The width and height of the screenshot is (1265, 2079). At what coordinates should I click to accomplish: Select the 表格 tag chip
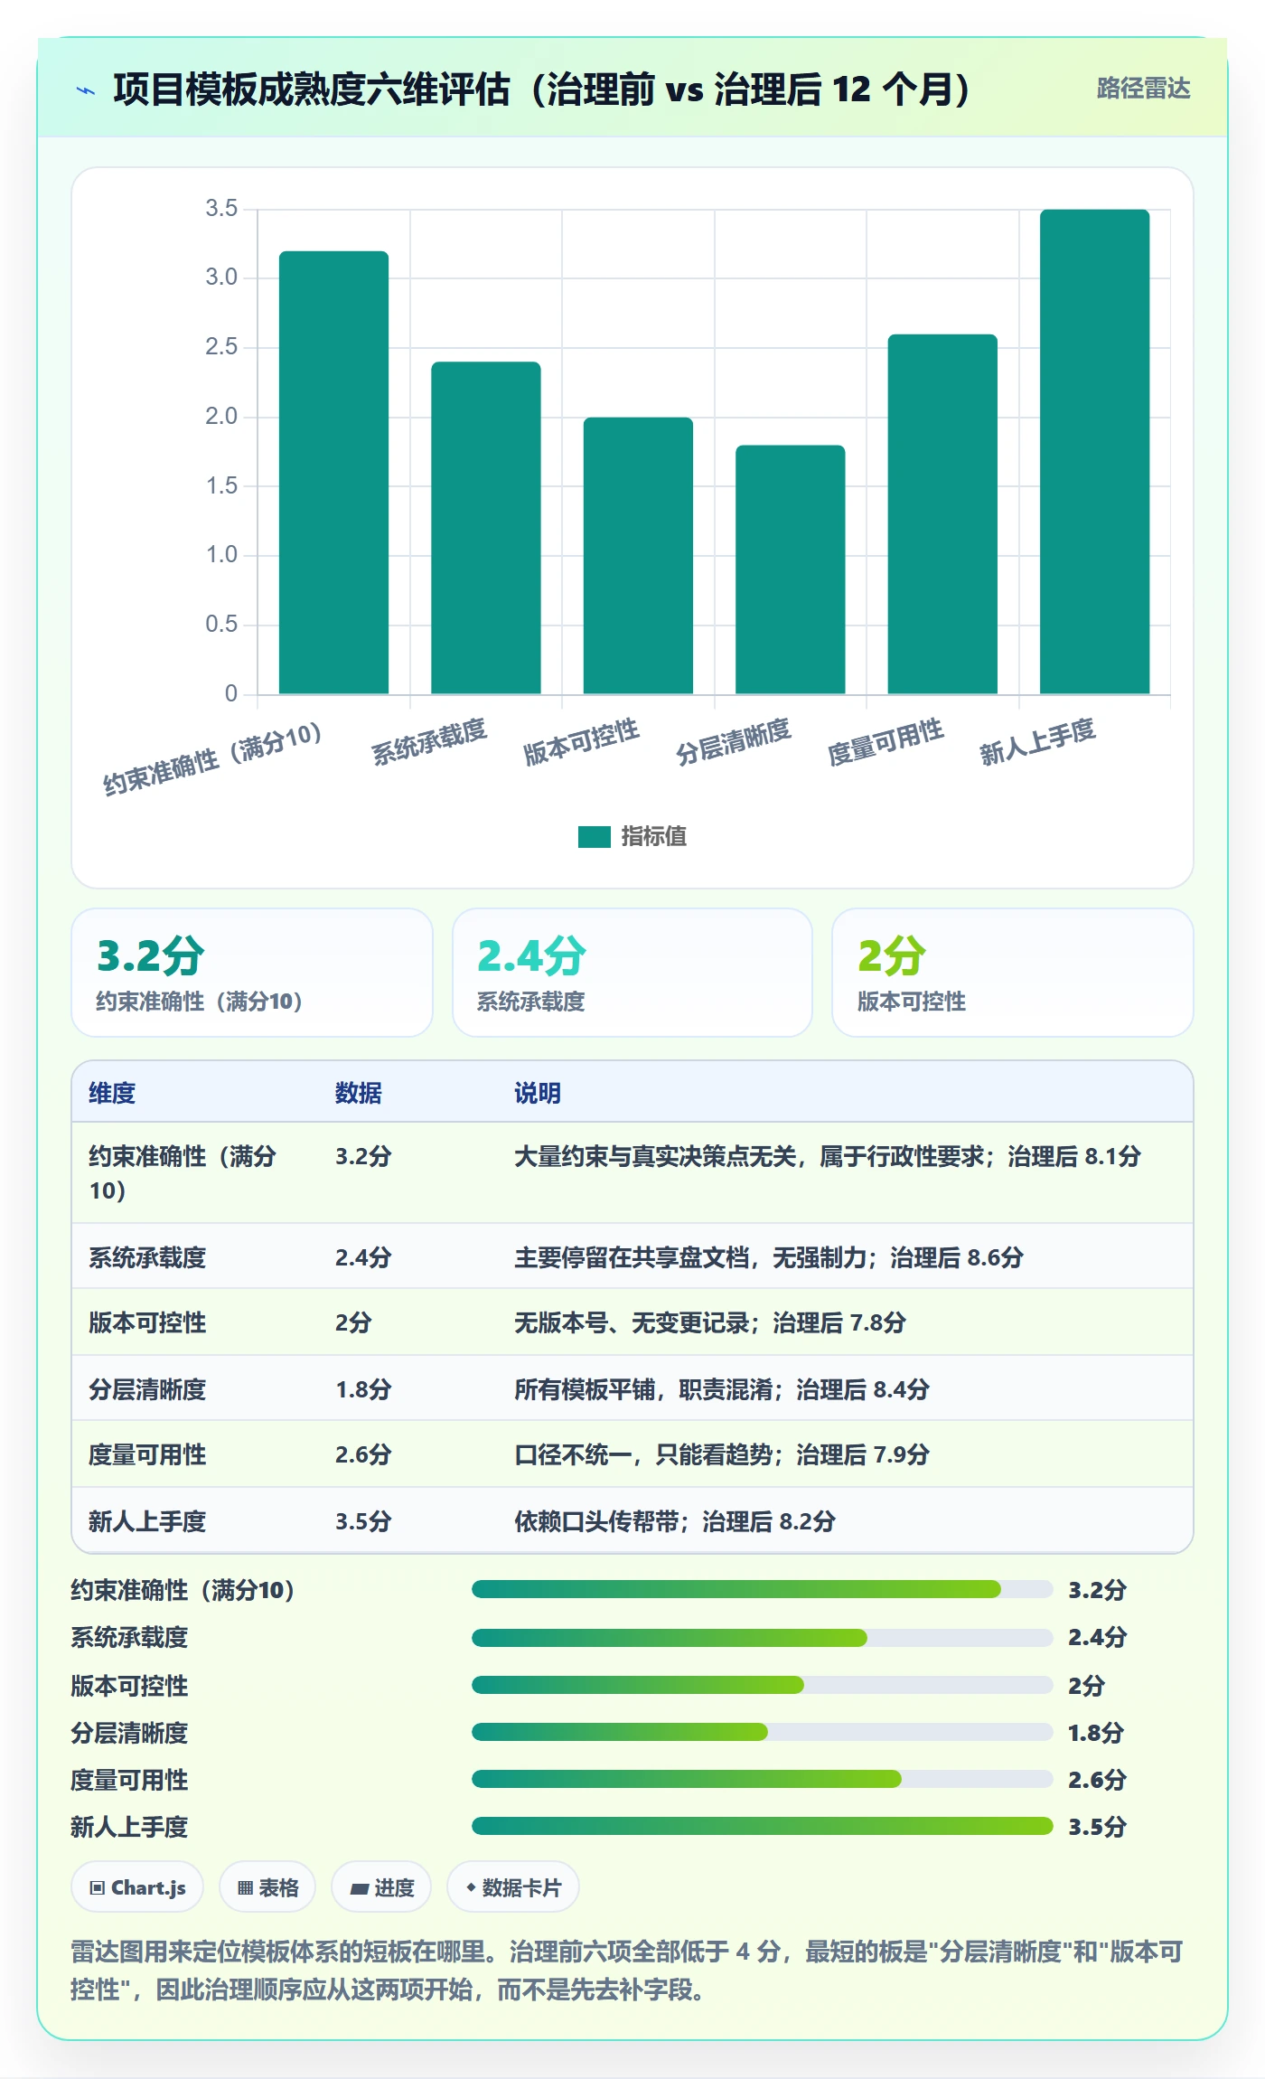click(x=267, y=1887)
